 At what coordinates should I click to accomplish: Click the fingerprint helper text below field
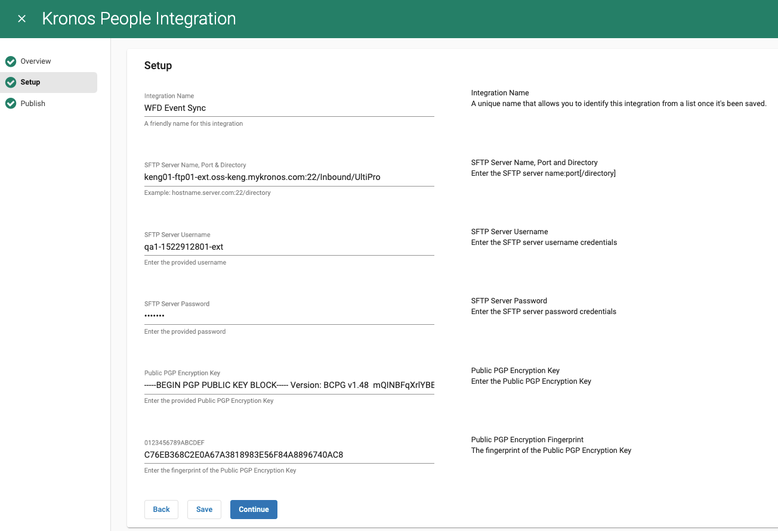pos(220,470)
